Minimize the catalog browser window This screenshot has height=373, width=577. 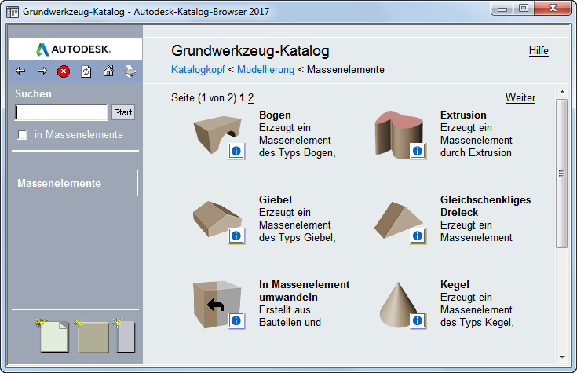coord(502,9)
